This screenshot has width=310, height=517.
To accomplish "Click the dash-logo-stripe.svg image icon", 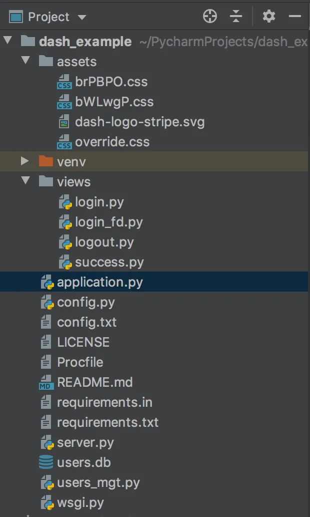I will click(64, 122).
